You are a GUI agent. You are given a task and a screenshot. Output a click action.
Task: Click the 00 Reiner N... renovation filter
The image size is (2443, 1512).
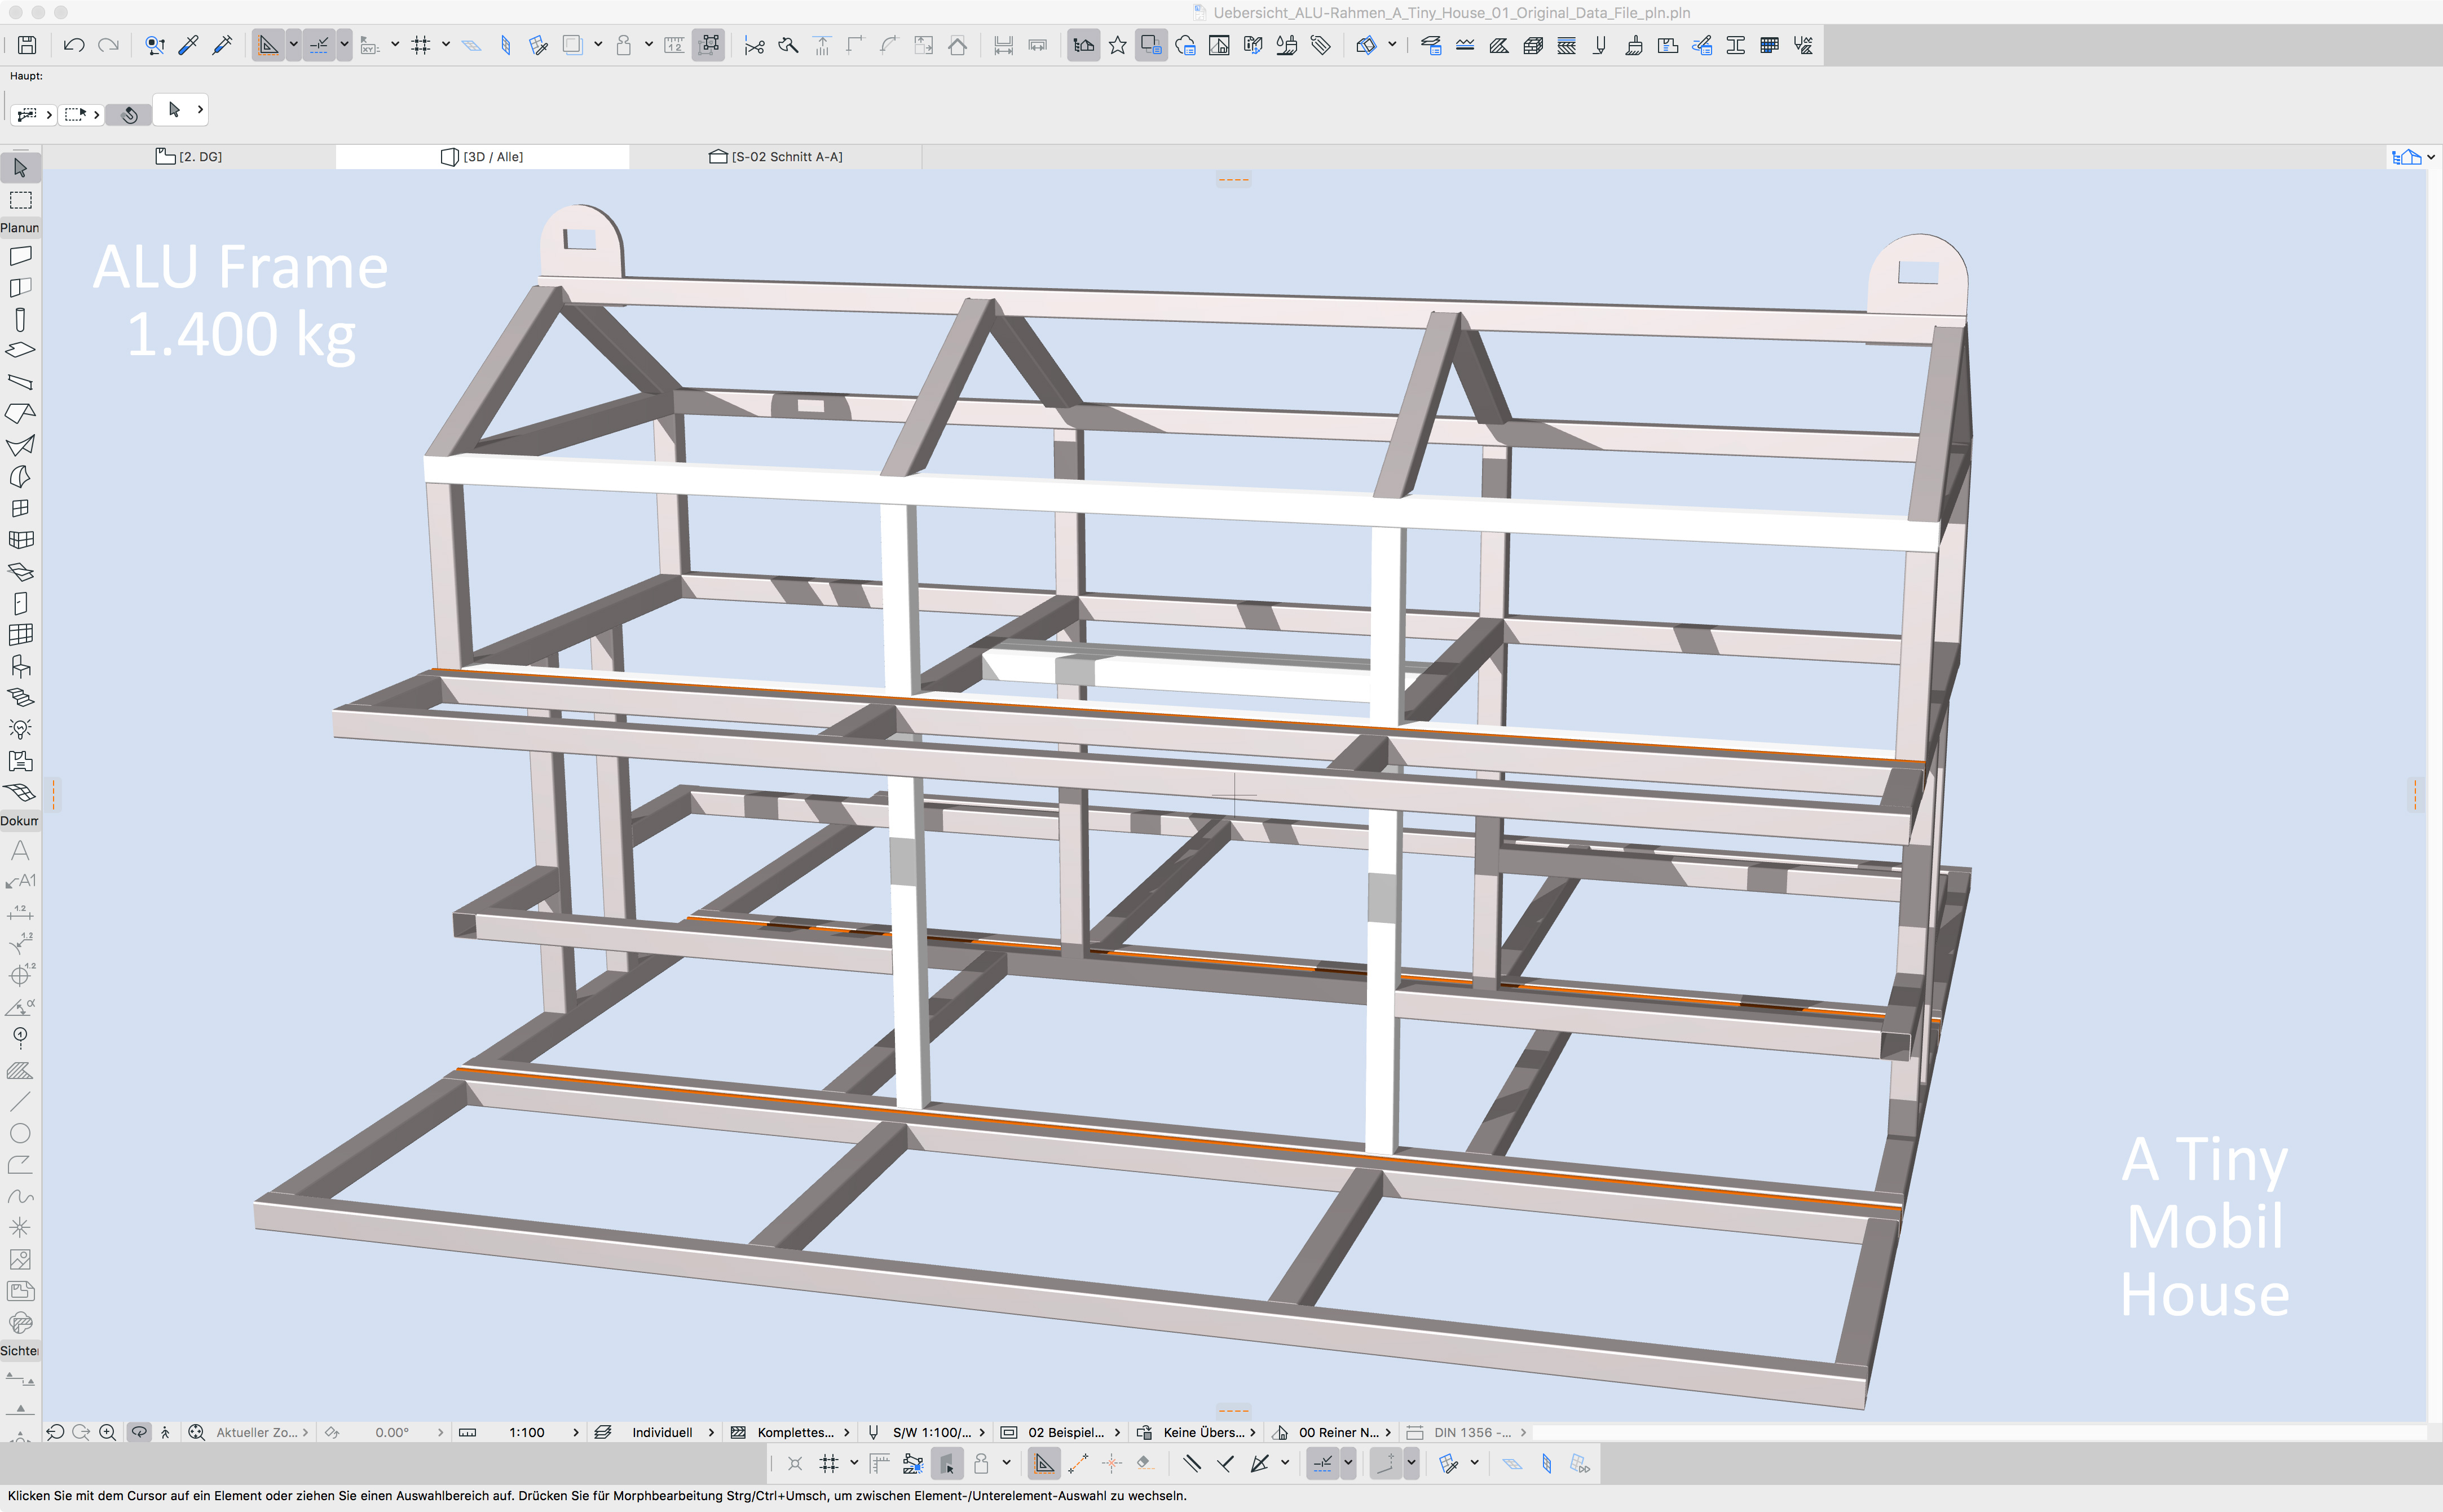pos(1338,1432)
